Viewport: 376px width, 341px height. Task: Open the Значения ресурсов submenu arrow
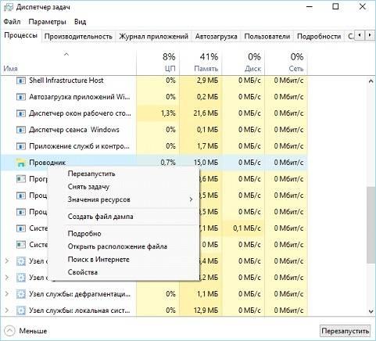click(x=191, y=199)
